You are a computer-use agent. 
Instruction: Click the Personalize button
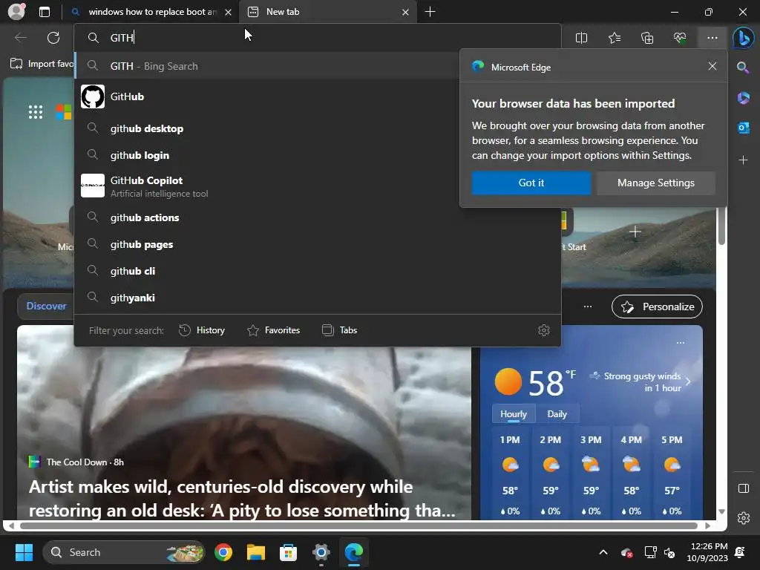tap(657, 307)
